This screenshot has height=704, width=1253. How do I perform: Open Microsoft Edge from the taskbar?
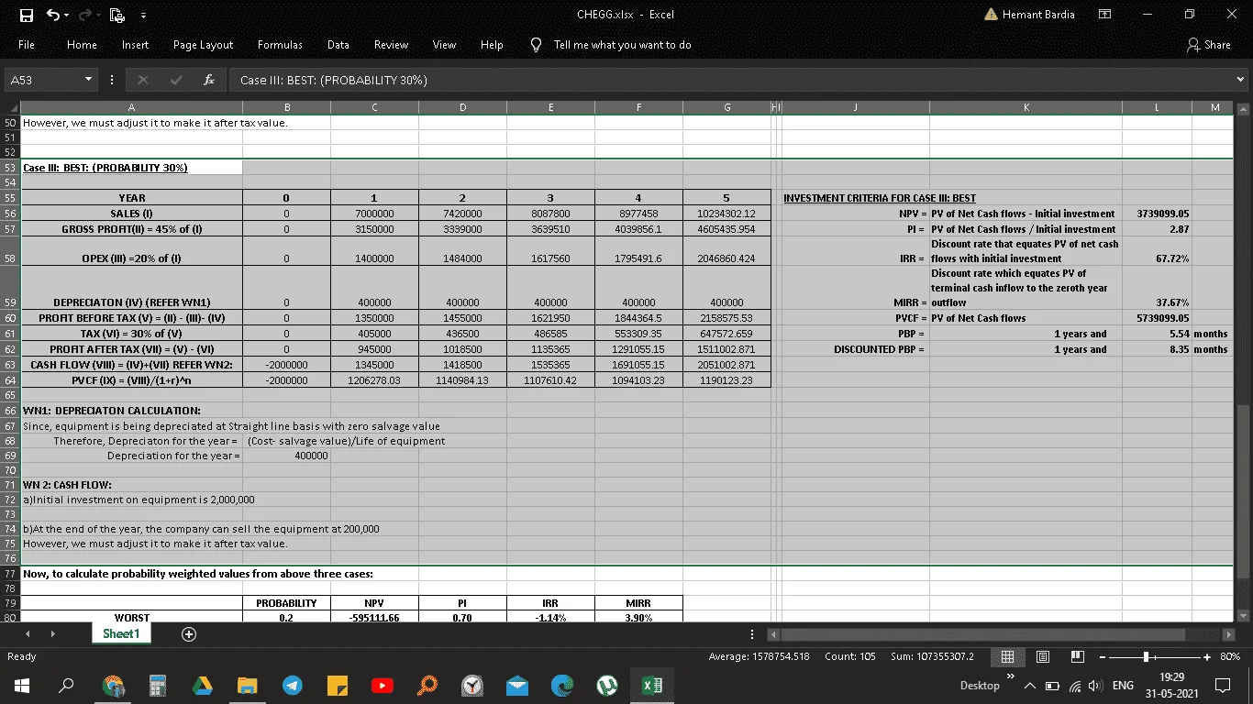(561, 685)
